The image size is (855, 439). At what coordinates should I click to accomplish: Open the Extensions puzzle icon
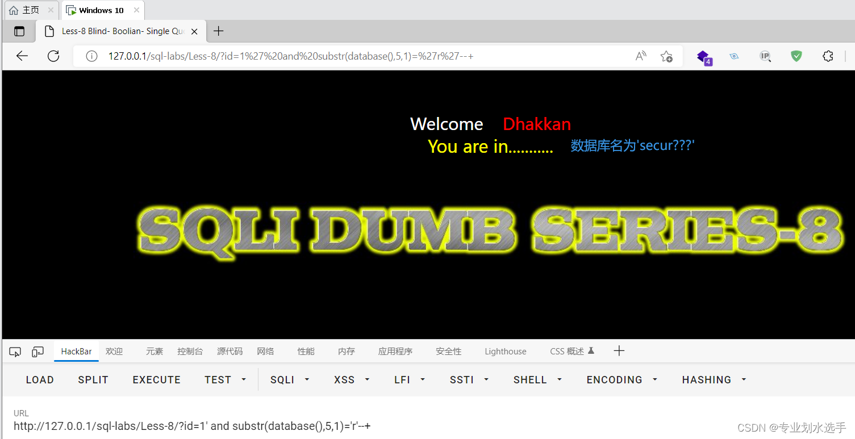(x=828, y=56)
